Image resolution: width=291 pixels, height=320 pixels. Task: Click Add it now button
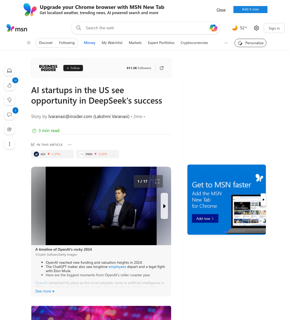(x=250, y=9)
